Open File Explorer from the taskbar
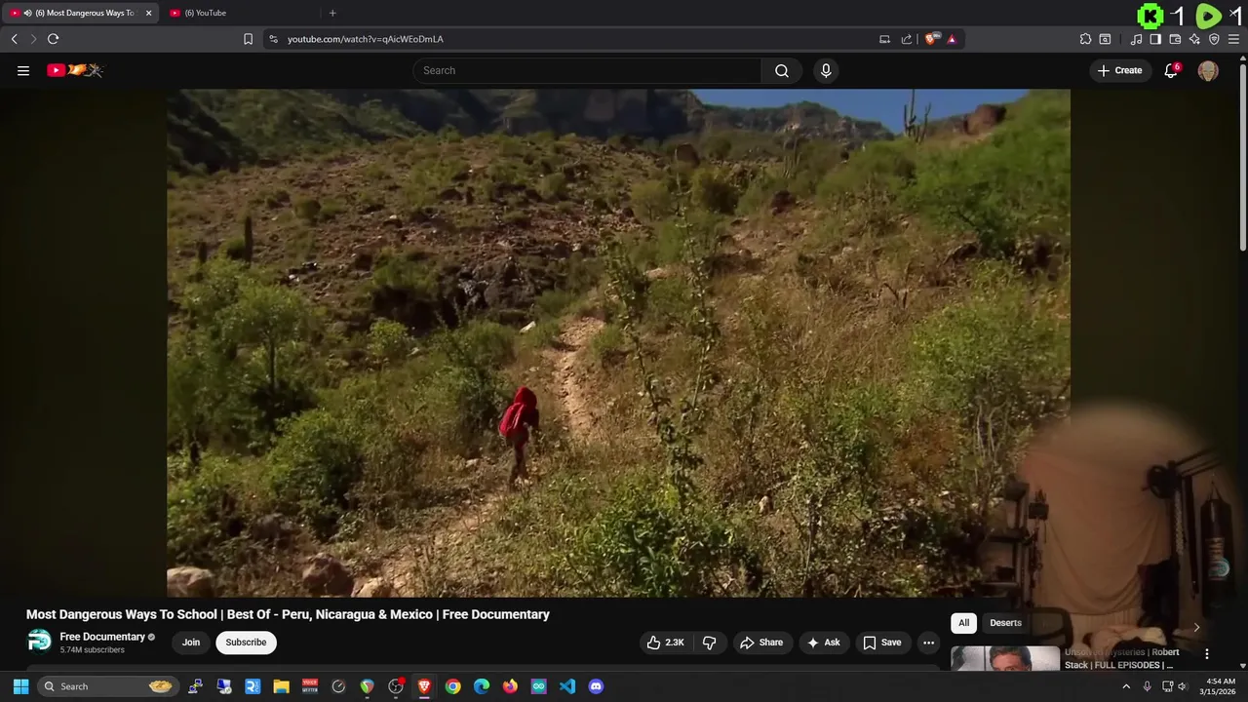Image resolution: width=1248 pixels, height=702 pixels. tap(281, 686)
